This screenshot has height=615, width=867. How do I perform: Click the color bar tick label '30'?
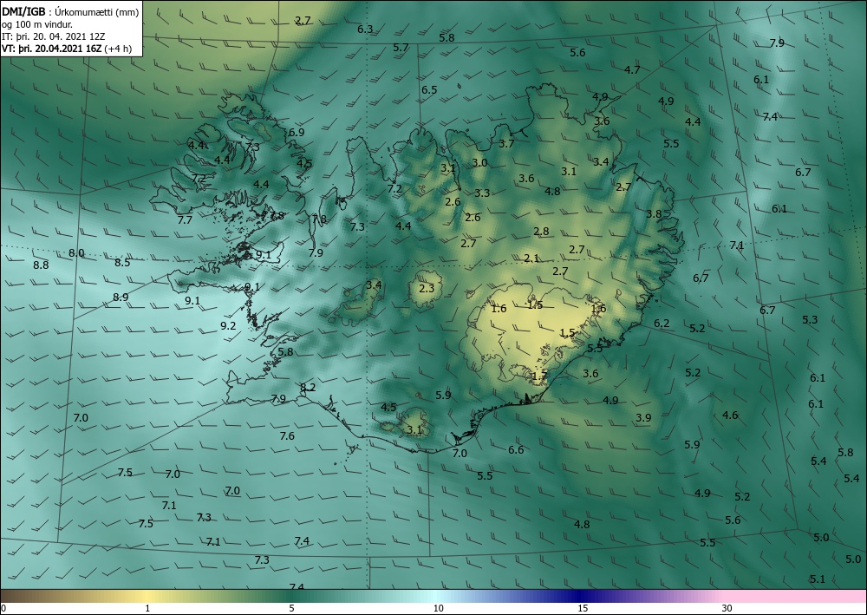727,608
